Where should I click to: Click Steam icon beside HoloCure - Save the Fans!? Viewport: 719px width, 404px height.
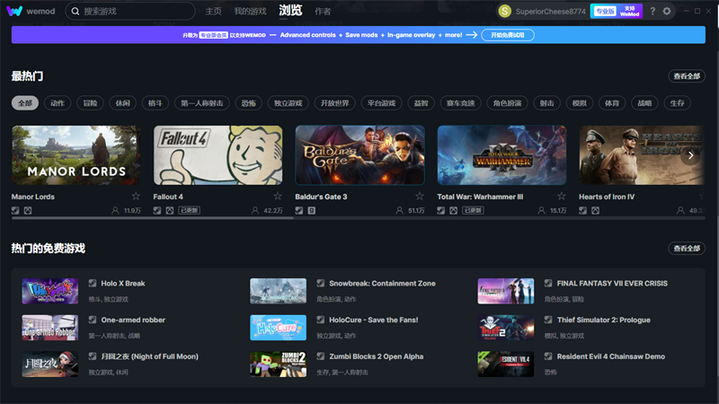[321, 320]
